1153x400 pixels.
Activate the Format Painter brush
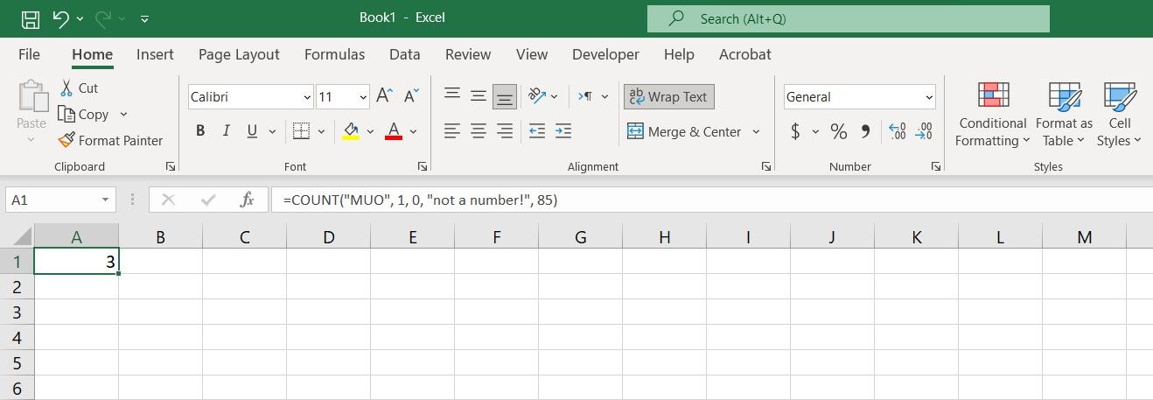click(x=110, y=140)
